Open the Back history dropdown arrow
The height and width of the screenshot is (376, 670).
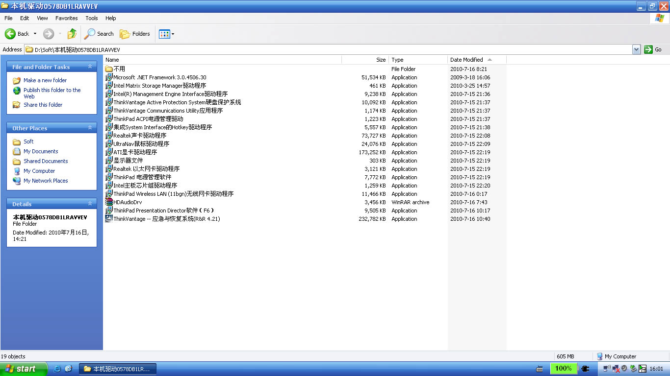(35, 34)
